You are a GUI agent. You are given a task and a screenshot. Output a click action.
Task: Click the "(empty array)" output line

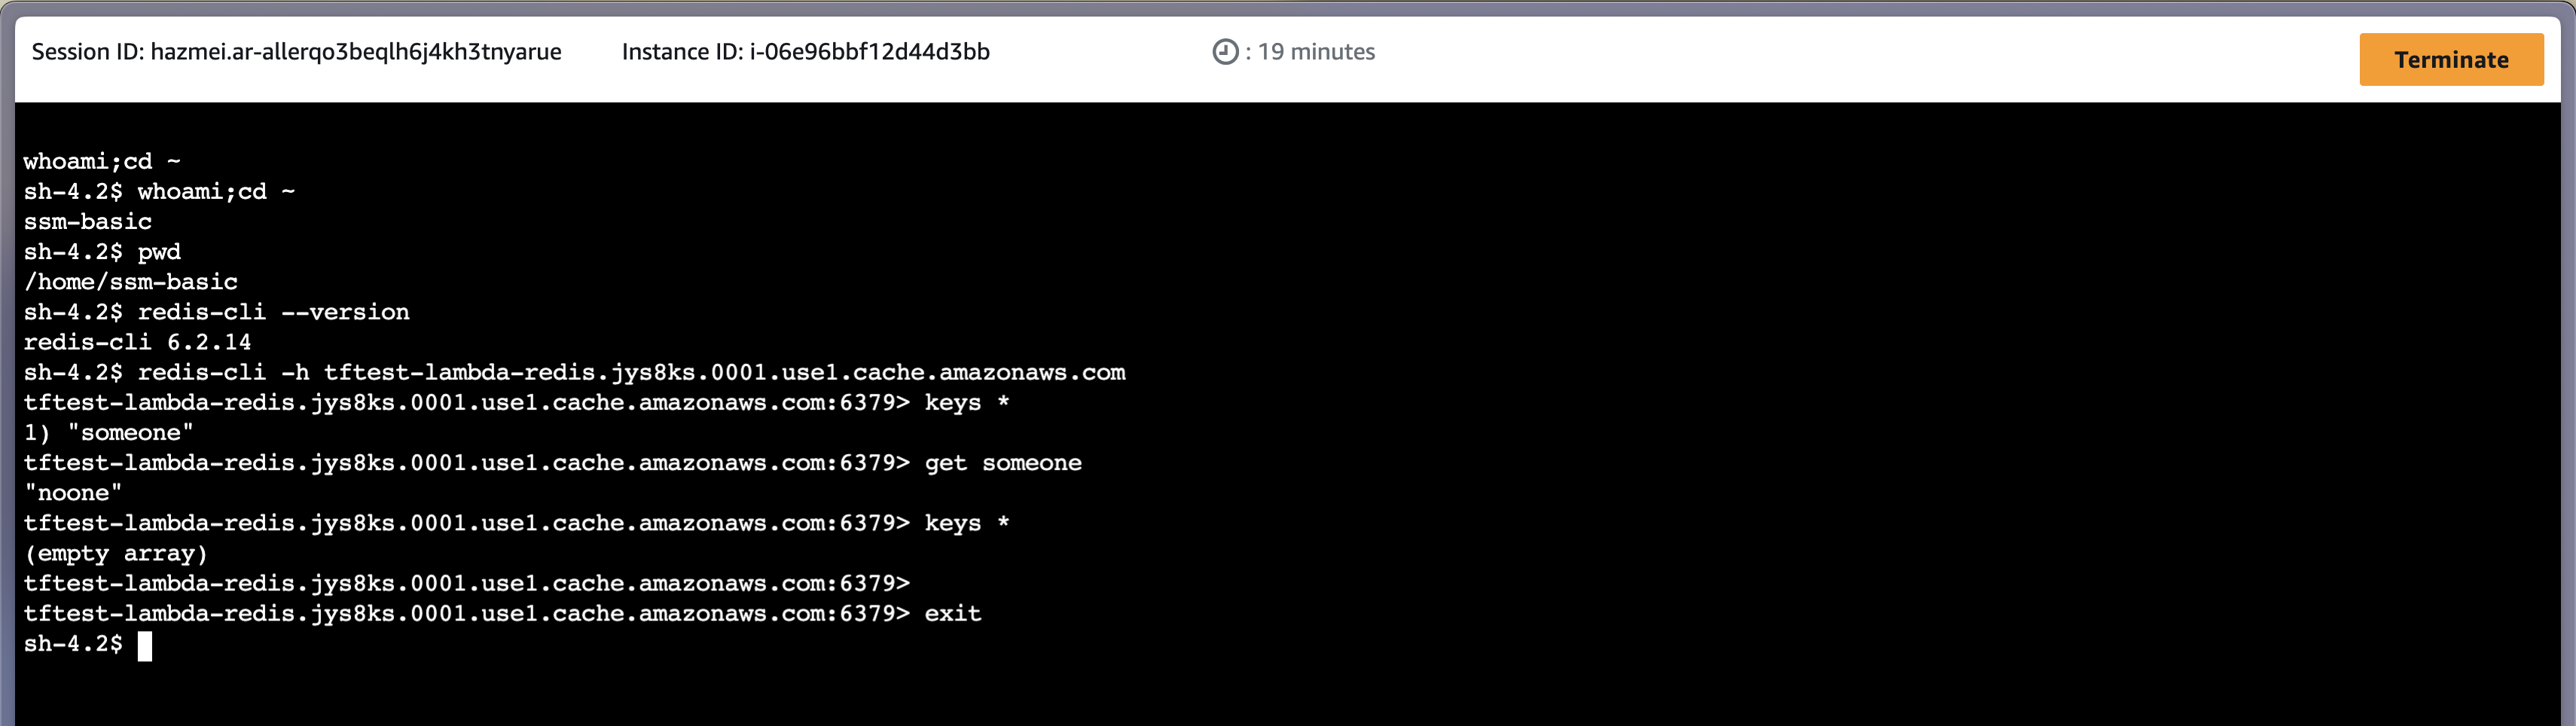tap(115, 554)
